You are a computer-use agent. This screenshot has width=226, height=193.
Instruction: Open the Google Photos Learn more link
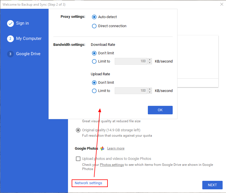point(116,149)
